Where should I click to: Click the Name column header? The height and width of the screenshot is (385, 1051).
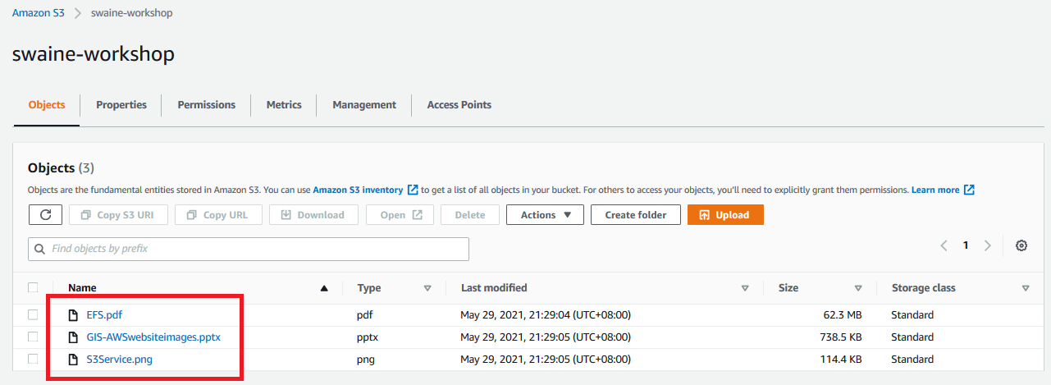tap(82, 288)
